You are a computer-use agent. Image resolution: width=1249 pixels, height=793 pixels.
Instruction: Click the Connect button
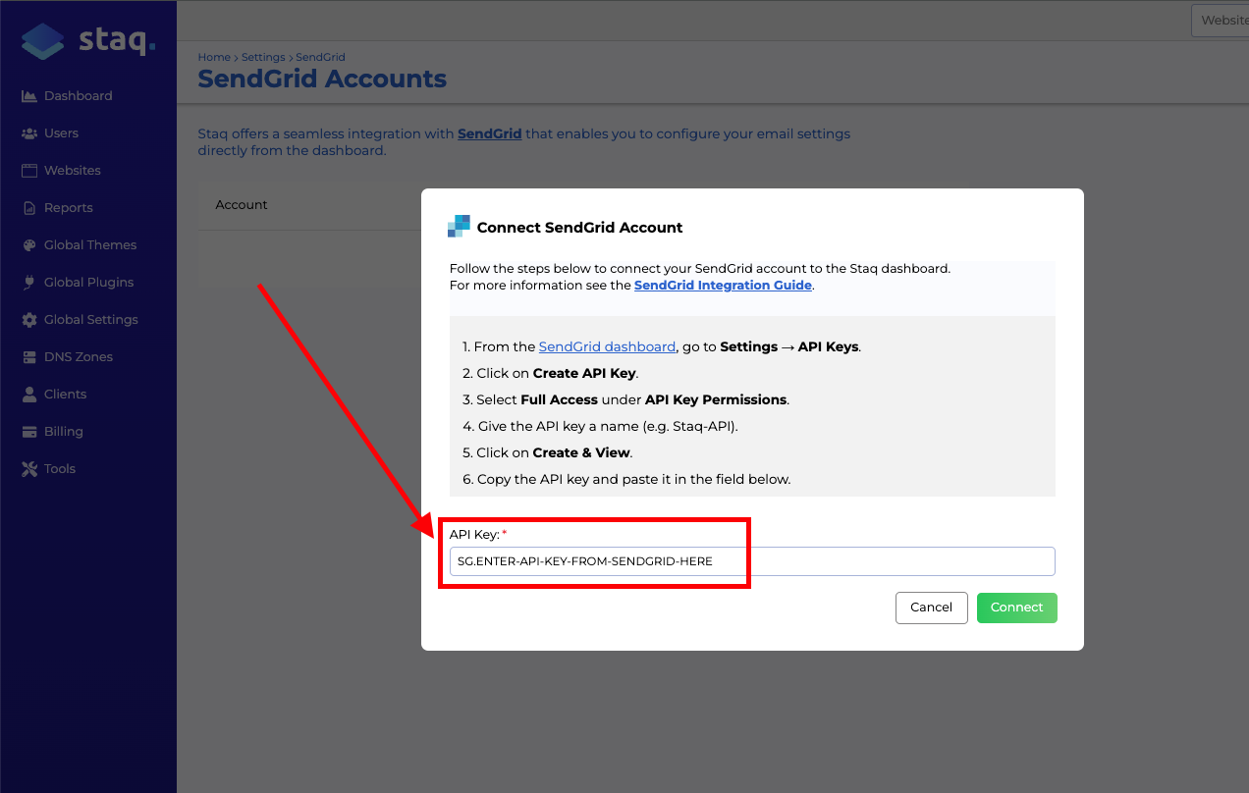click(x=1016, y=608)
